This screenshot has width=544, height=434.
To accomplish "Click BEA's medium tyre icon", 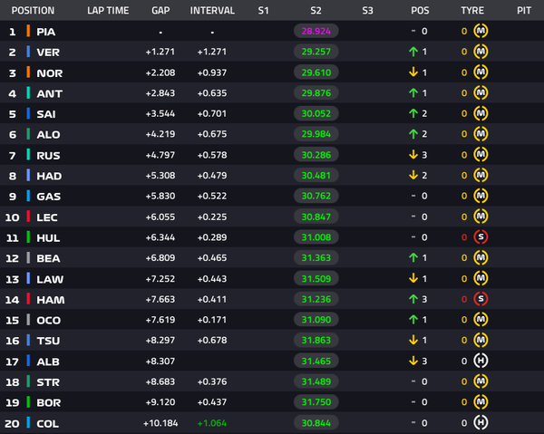I will pyautogui.click(x=481, y=257).
